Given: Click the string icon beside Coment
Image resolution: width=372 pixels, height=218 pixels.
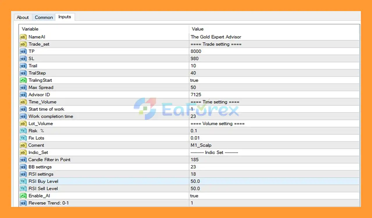Looking at the screenshot, I should click(23, 145).
